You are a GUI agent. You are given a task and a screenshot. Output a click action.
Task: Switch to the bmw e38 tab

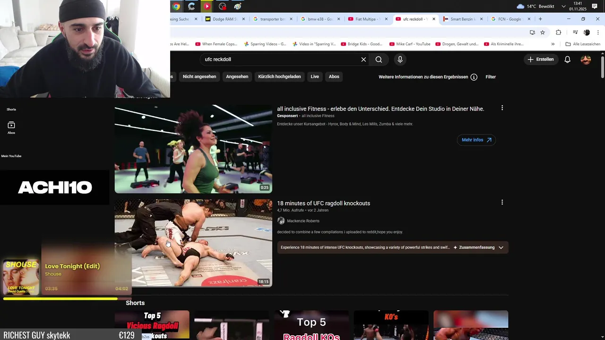click(320, 19)
